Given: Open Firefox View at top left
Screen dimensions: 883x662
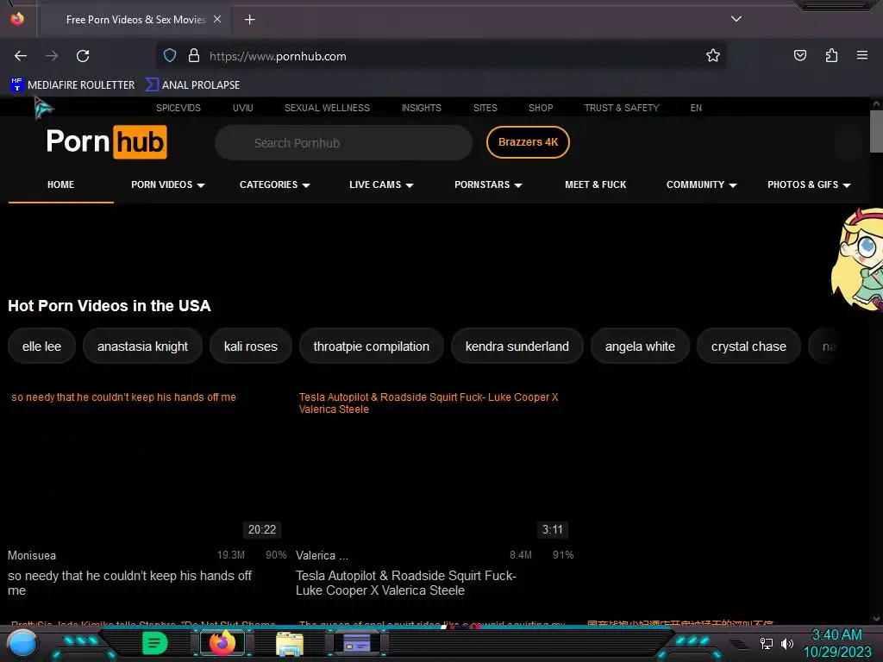Looking at the screenshot, I should click(x=17, y=19).
